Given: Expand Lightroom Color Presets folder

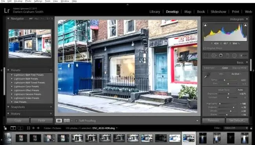Looking at the screenshot, I should coord(12,86).
